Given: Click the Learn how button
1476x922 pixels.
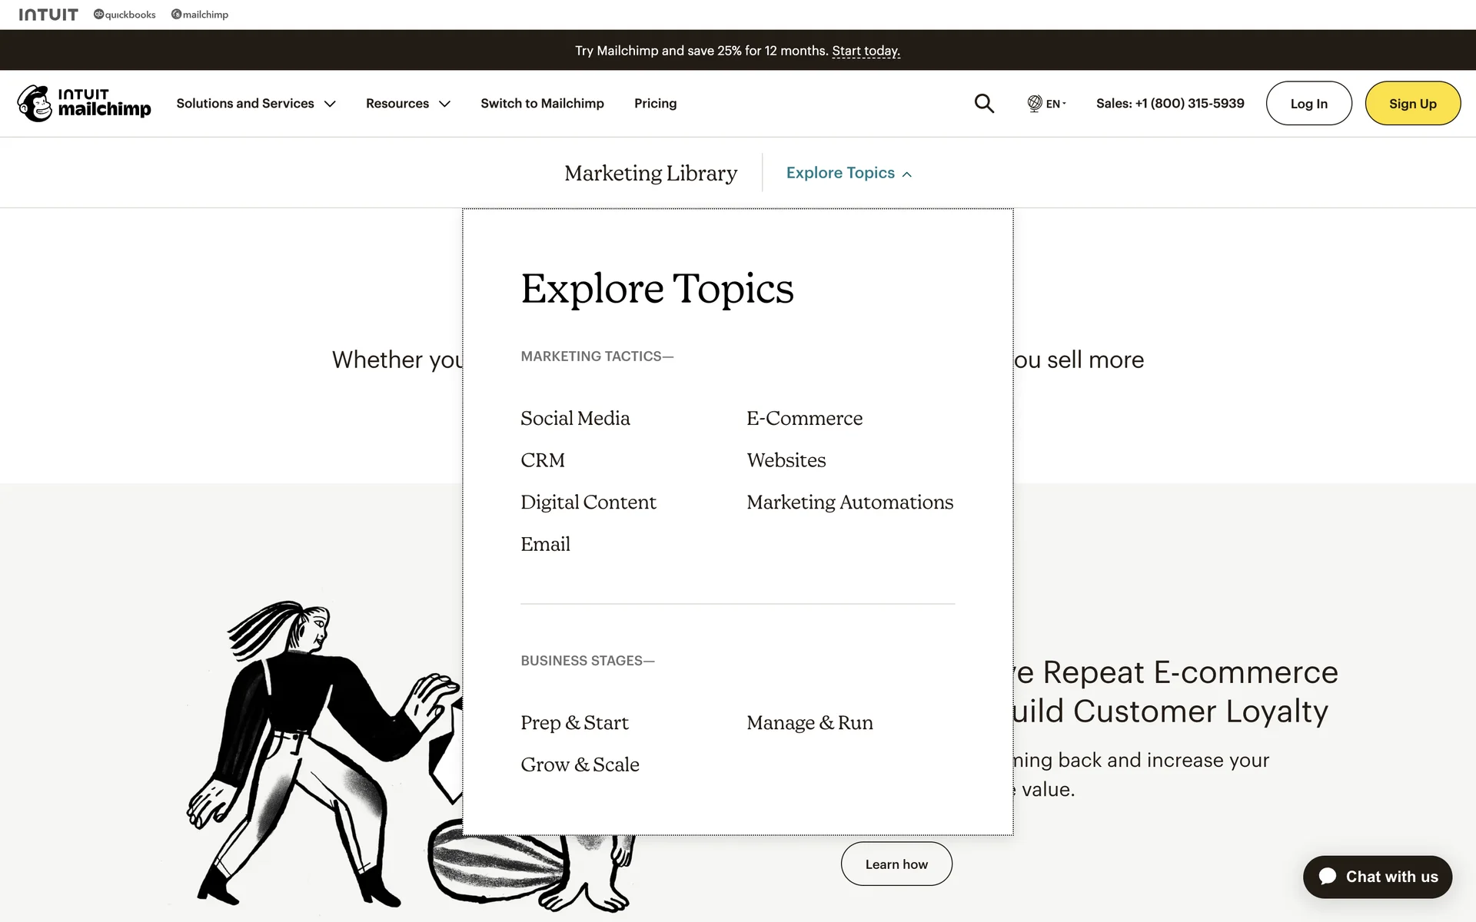Looking at the screenshot, I should (x=896, y=864).
